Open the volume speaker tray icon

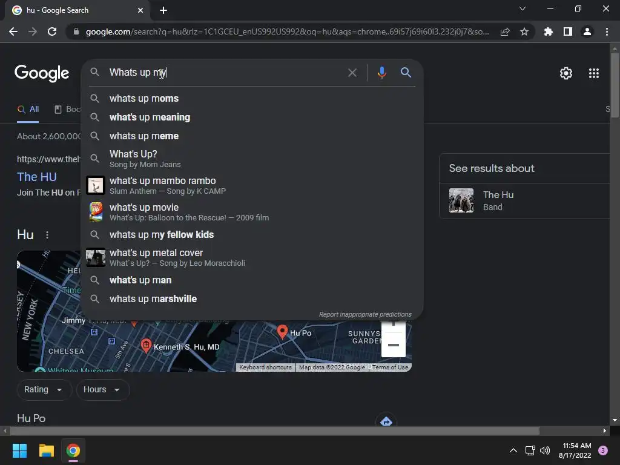pos(545,450)
